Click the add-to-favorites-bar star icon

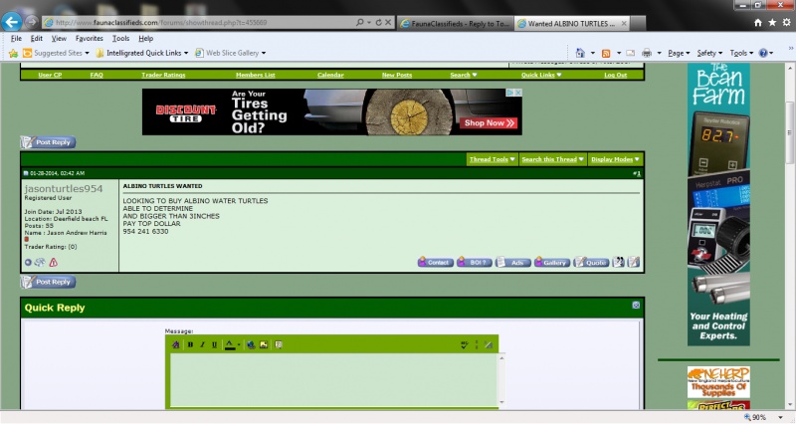13,53
